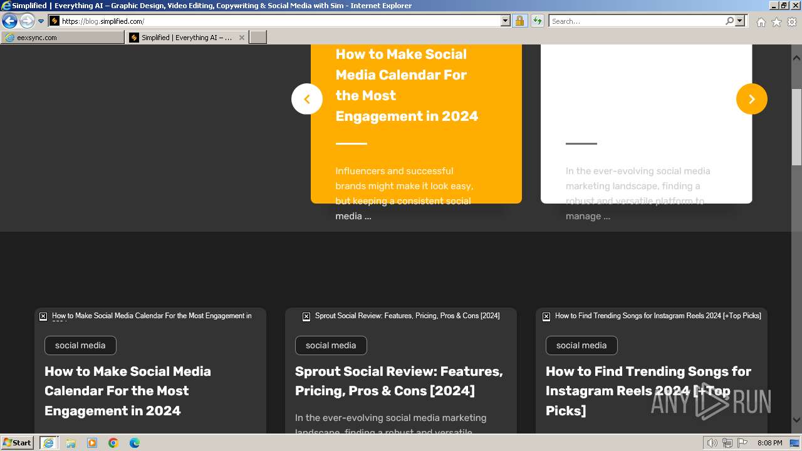
Task: Open the orange social media calendar card
Action: [416, 124]
